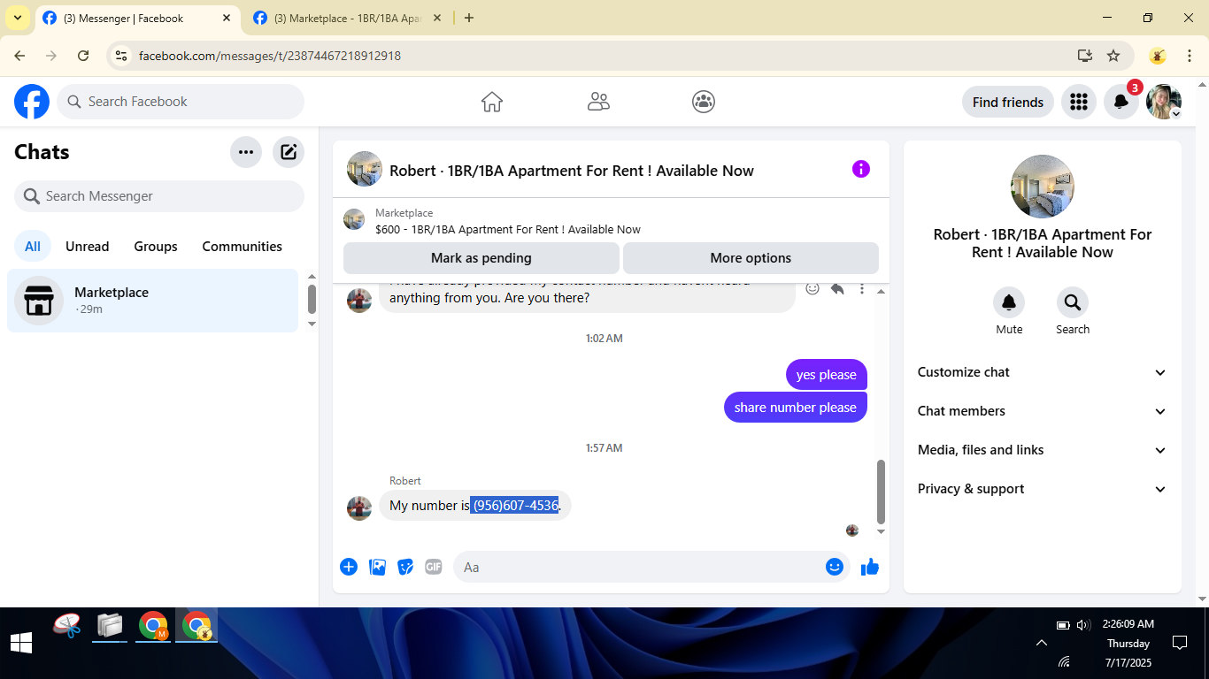Open Snipping Tool from taskbar
Viewport: 1209px width, 679px height.
[66, 626]
